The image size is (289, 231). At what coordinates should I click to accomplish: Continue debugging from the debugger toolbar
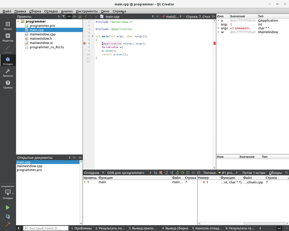tap(156, 173)
